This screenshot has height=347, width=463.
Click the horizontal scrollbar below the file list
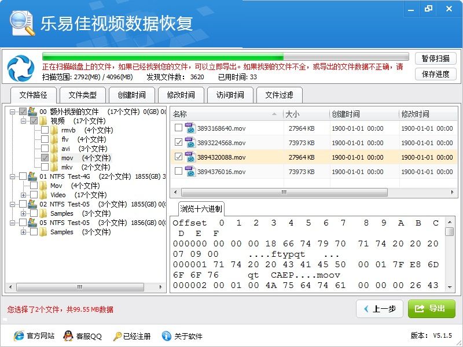284,192
